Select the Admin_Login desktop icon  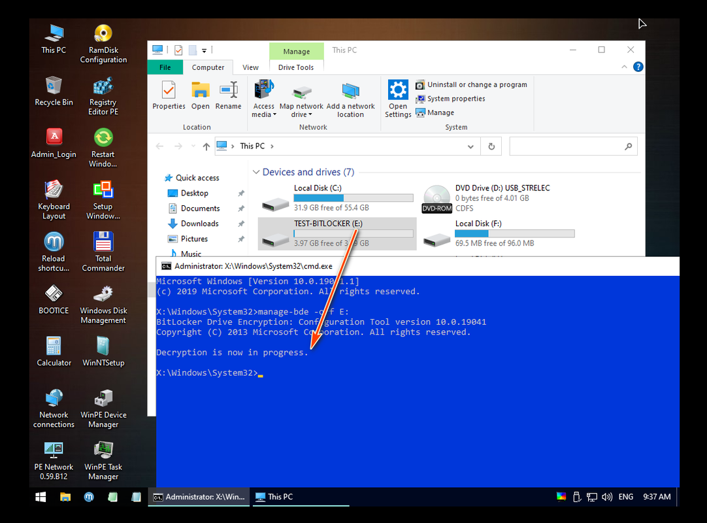click(x=54, y=143)
